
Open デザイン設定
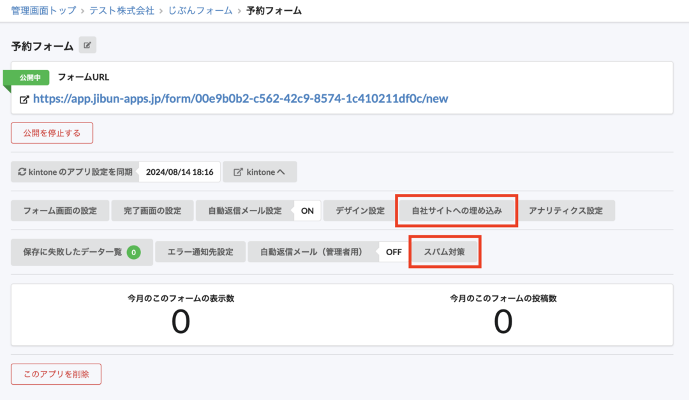click(x=359, y=210)
